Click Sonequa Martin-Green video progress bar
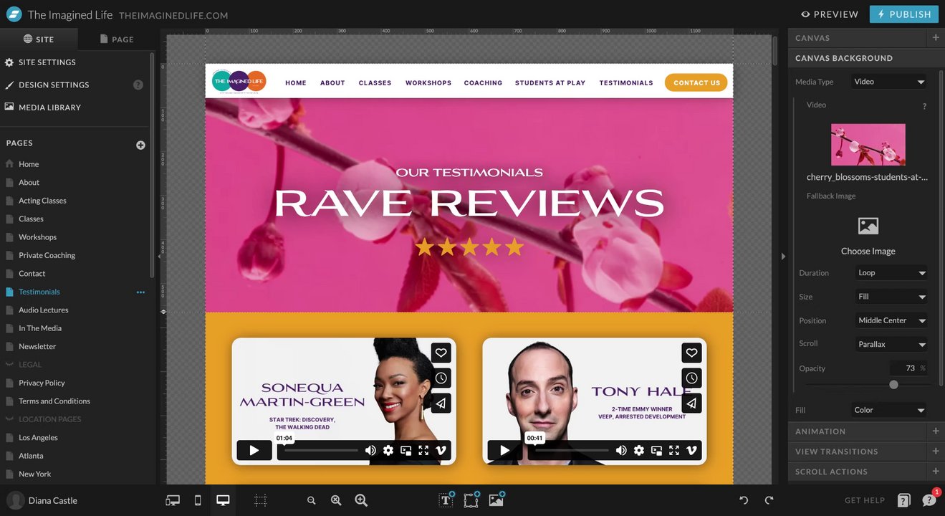Image resolution: width=945 pixels, height=516 pixels. click(x=321, y=450)
